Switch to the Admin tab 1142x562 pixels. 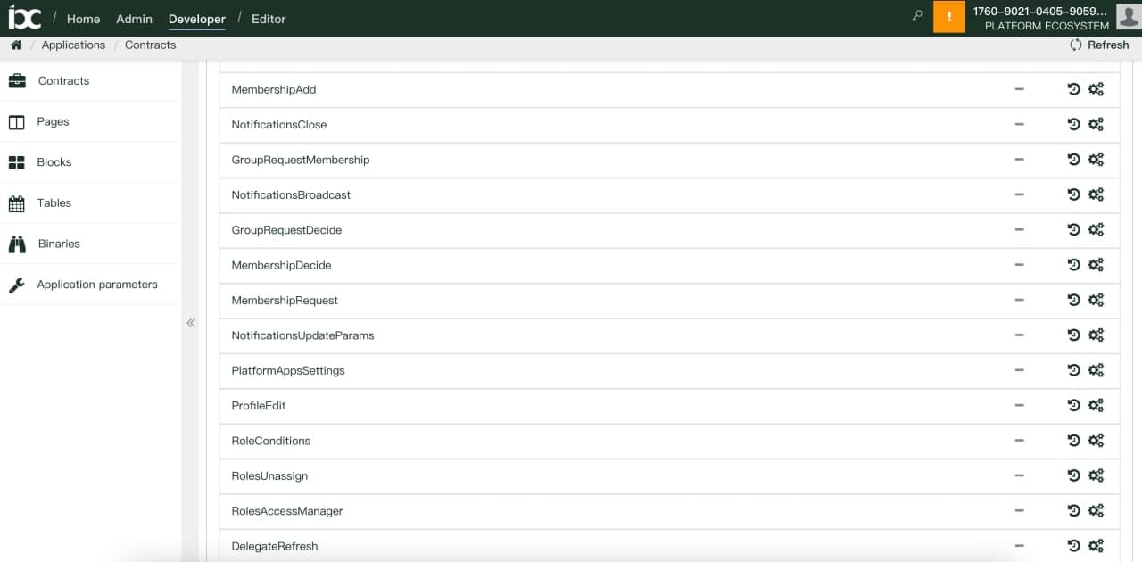tap(134, 19)
